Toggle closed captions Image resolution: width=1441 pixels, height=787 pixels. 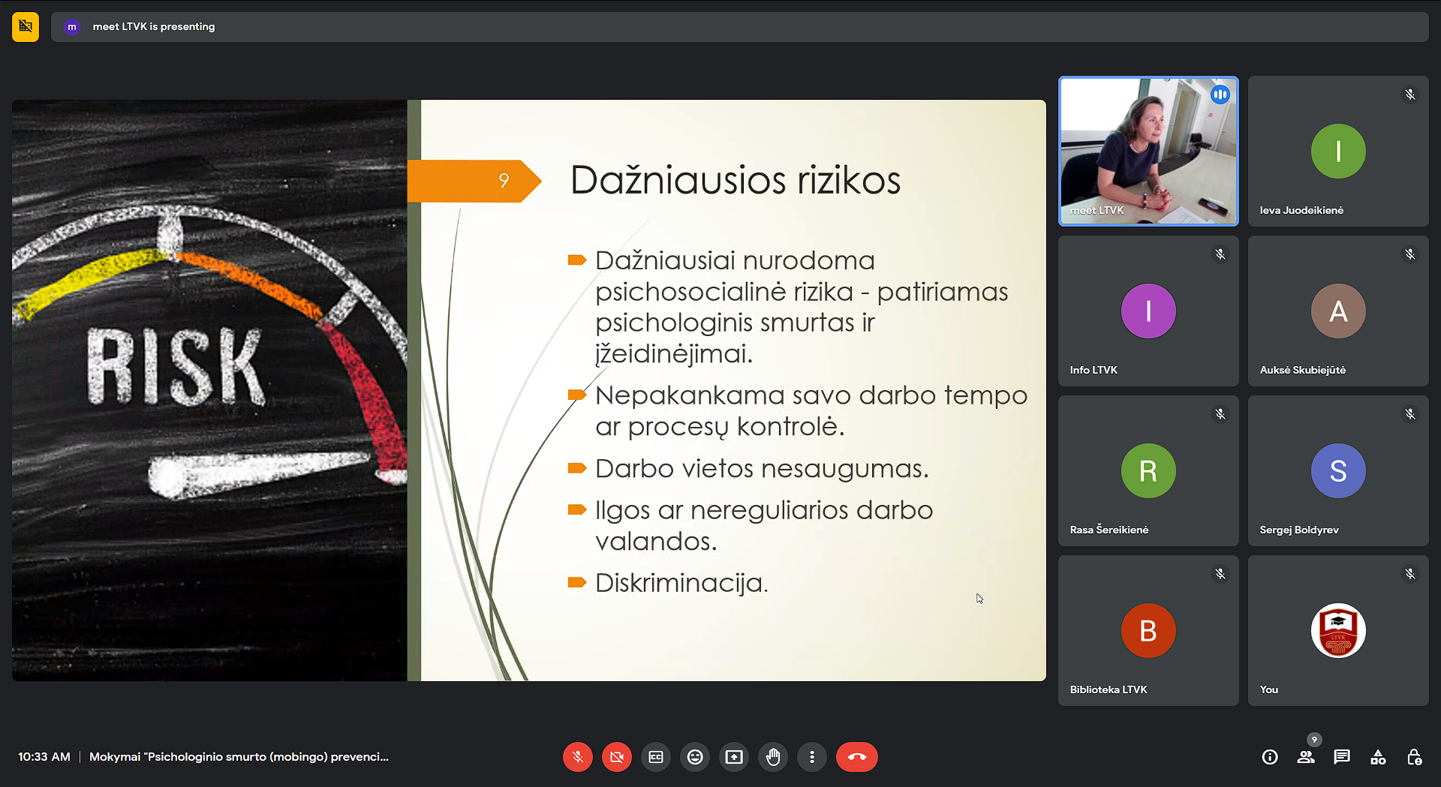656,757
